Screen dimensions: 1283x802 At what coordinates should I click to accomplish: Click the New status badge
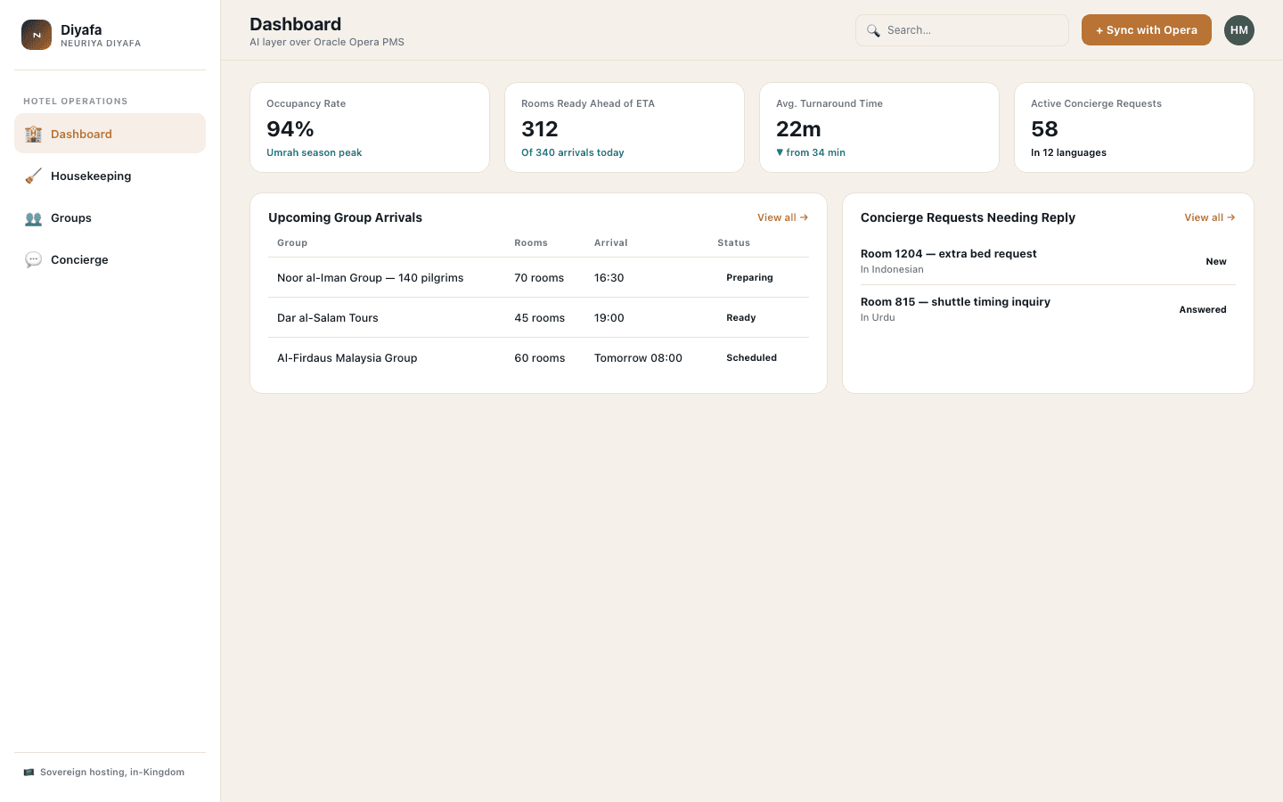(x=1216, y=262)
